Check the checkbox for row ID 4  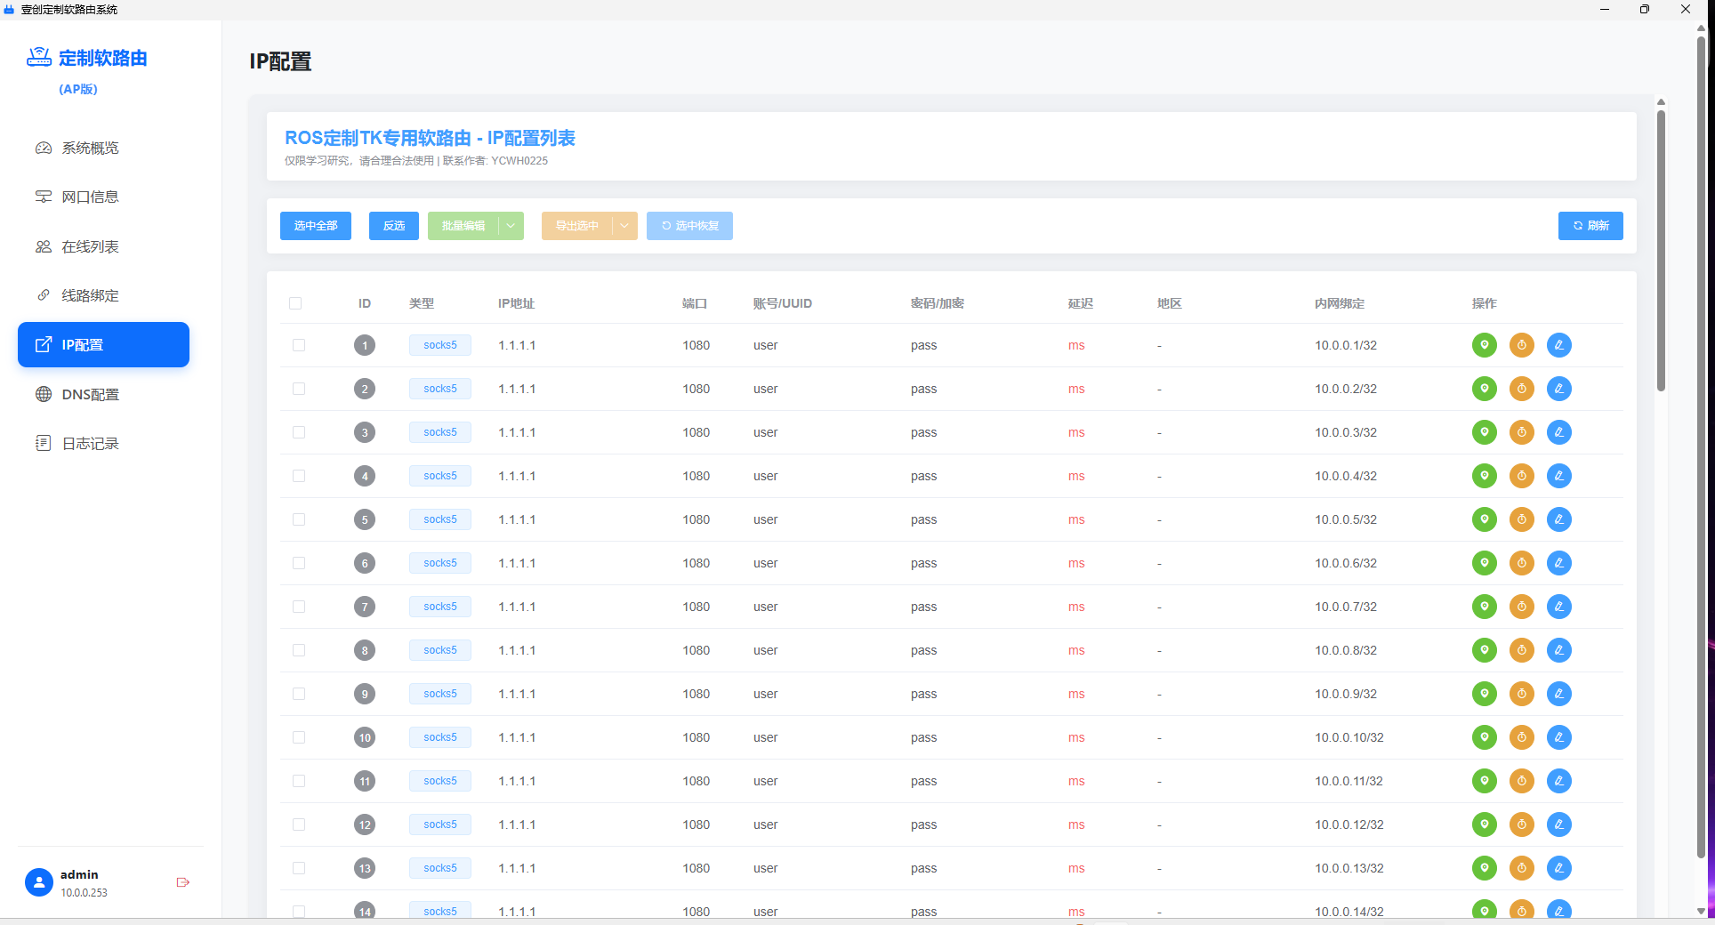point(299,476)
